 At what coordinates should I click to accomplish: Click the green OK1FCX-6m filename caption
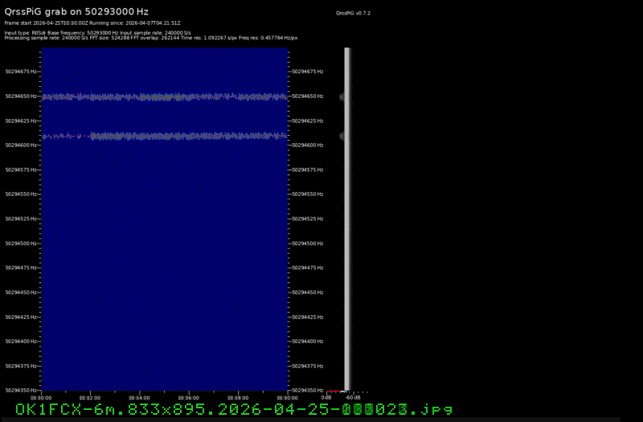click(233, 410)
